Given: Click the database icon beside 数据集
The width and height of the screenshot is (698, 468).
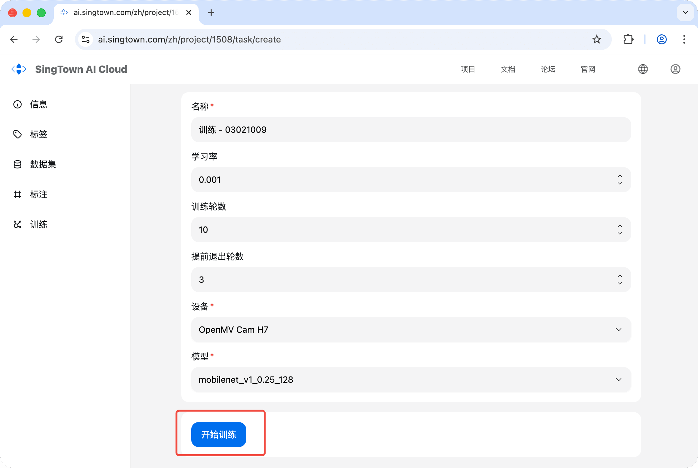Looking at the screenshot, I should click(x=17, y=164).
